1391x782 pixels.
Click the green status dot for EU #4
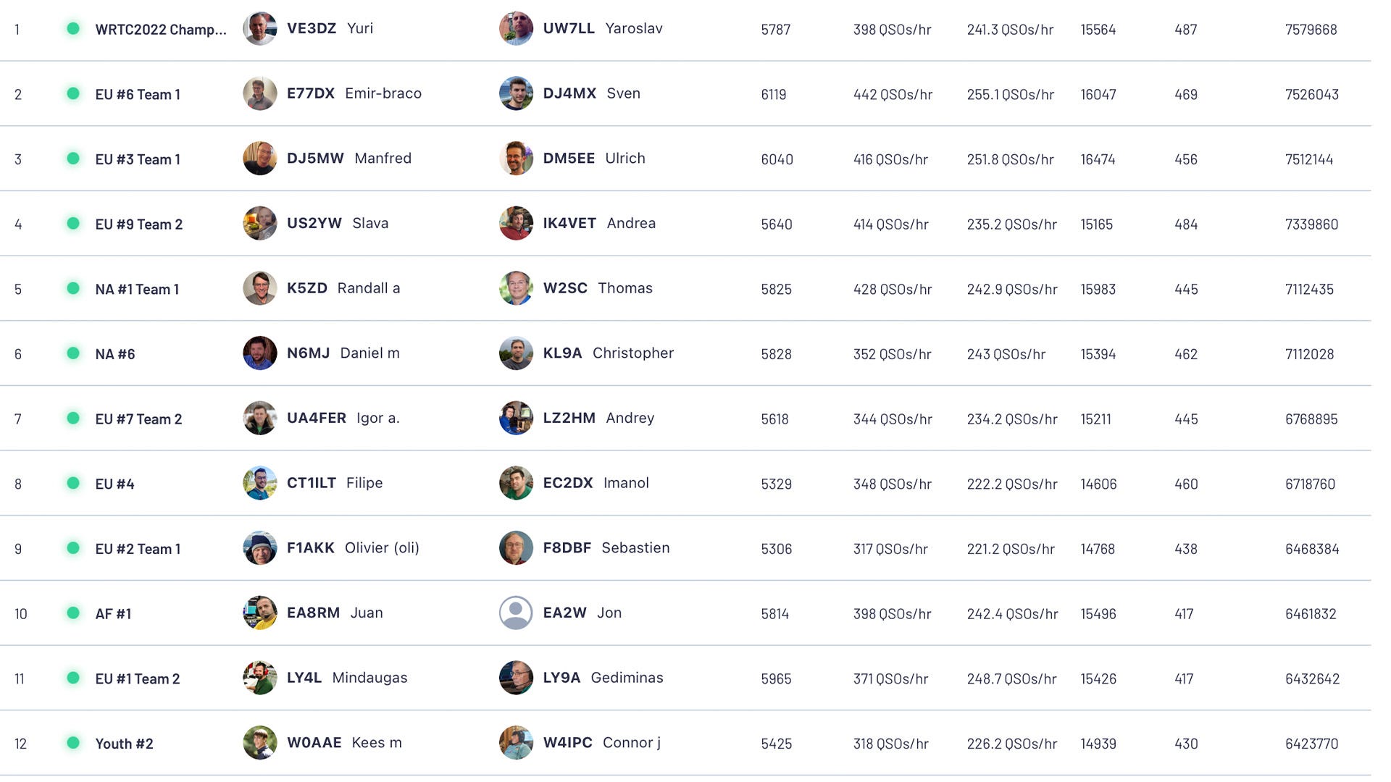(73, 483)
